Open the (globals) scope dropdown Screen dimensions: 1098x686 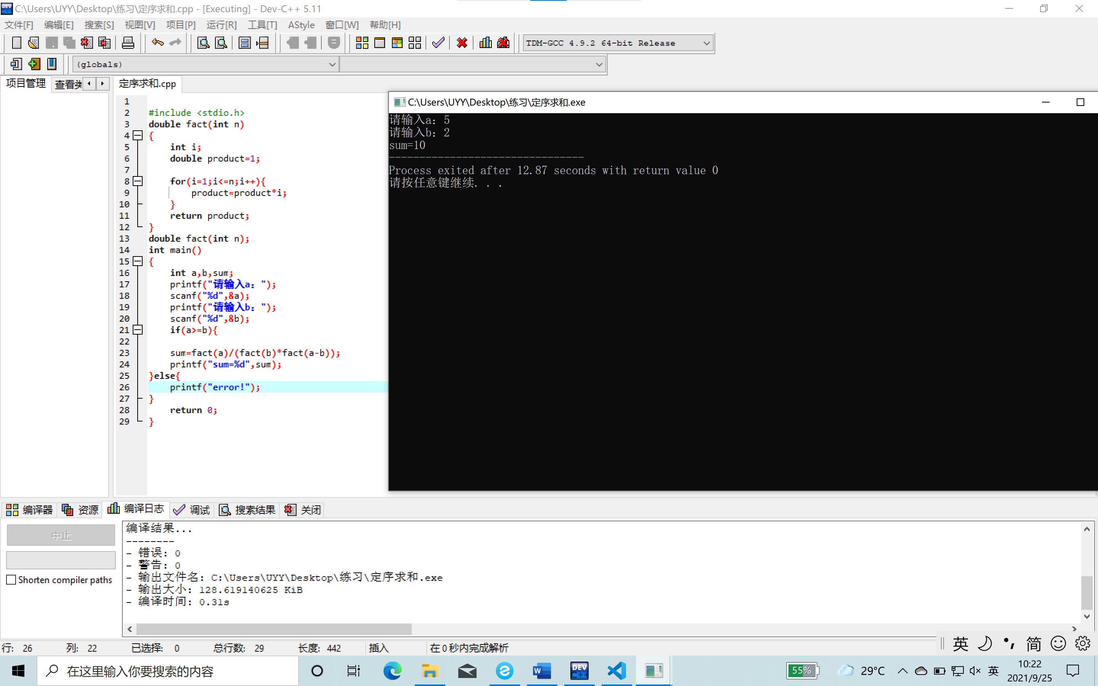(x=332, y=64)
